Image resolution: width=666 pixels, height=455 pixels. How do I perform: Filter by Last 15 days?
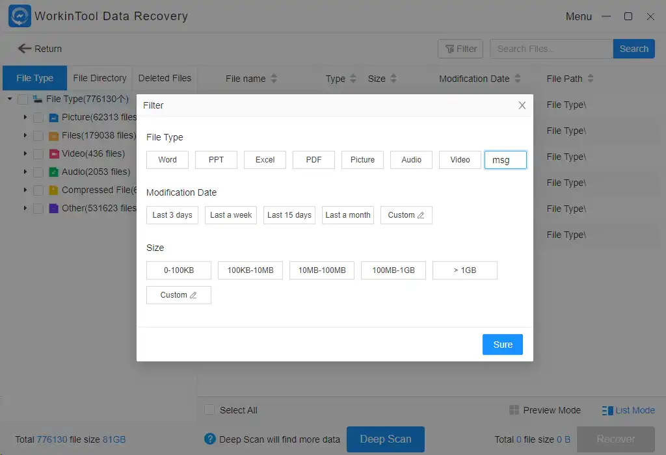tap(289, 215)
